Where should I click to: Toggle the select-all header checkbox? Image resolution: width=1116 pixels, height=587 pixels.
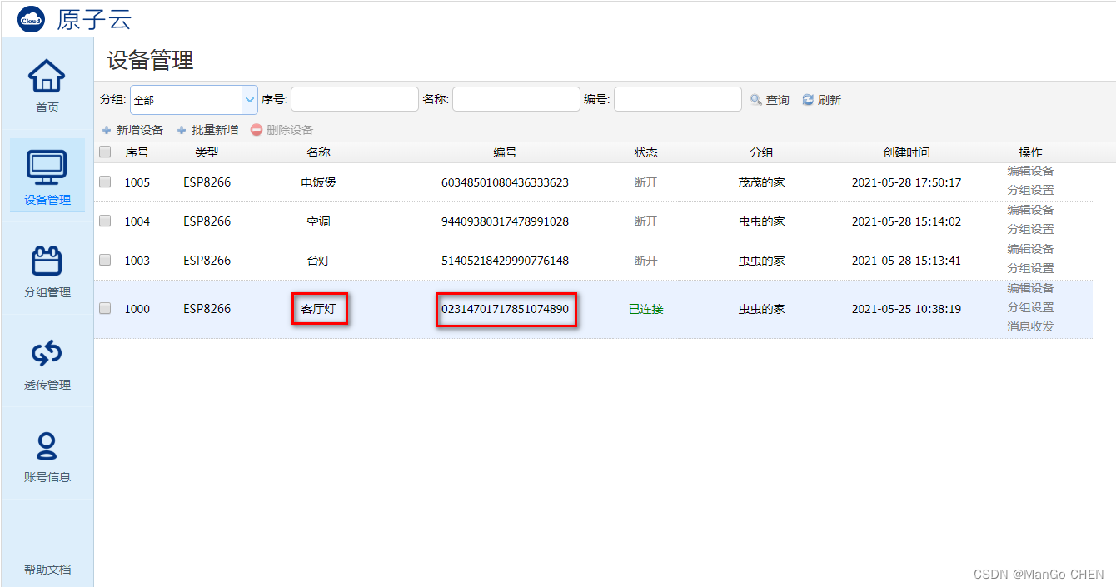tap(105, 152)
